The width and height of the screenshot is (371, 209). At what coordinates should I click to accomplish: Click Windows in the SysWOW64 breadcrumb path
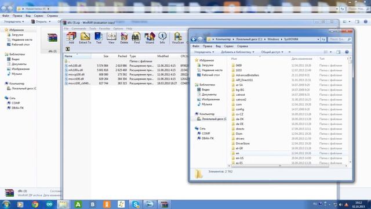(273, 39)
